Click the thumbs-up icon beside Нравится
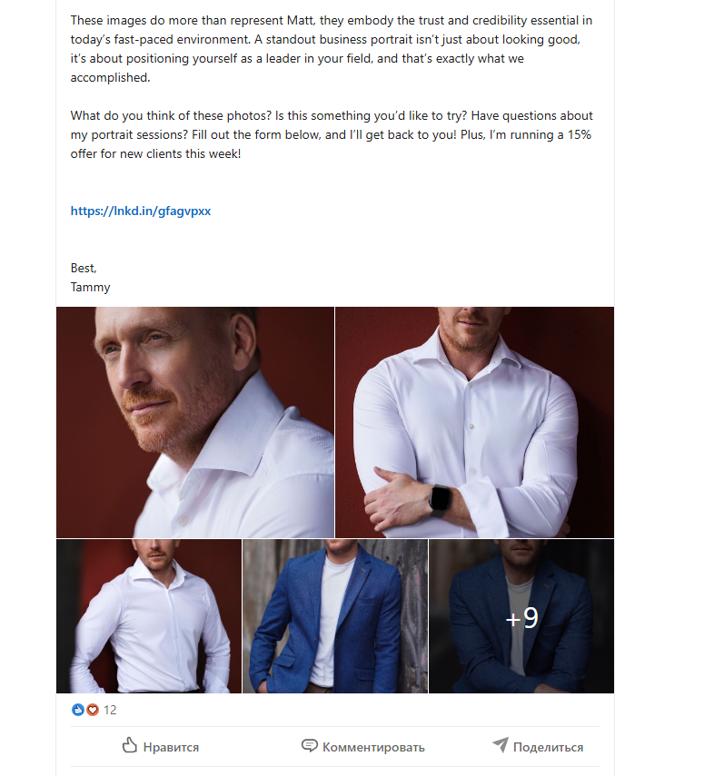Screen dimensions: 714x776 [x=129, y=745]
